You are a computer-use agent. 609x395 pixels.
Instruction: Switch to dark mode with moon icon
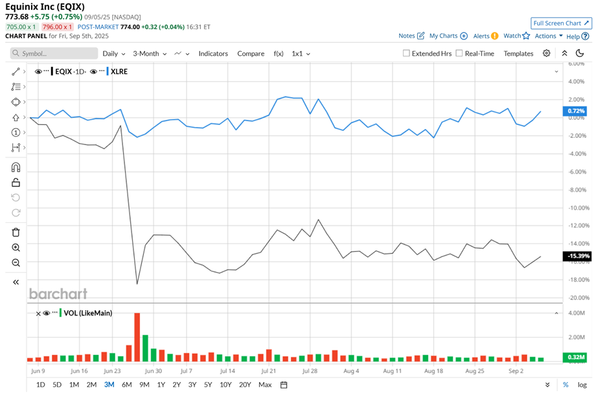(580, 53)
